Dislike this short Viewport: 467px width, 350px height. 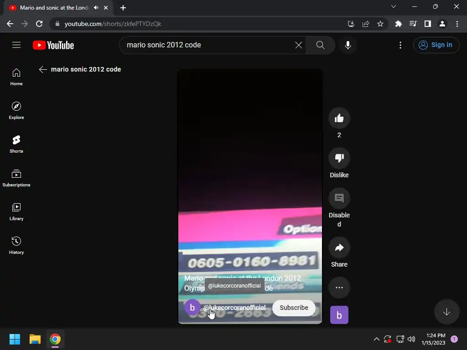pos(339,158)
